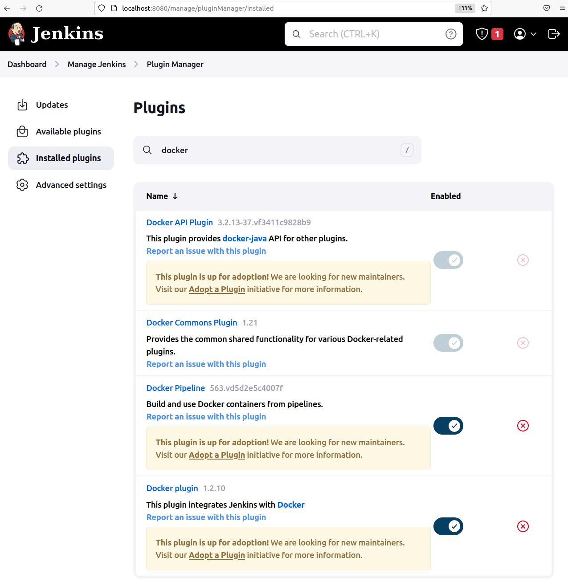The height and width of the screenshot is (586, 568).
Task: Expand Manage Jenkins breadcrumb chevron
Action: point(136,65)
